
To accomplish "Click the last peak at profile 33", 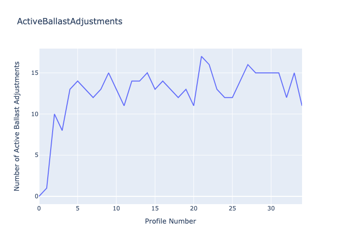I will pos(294,73).
